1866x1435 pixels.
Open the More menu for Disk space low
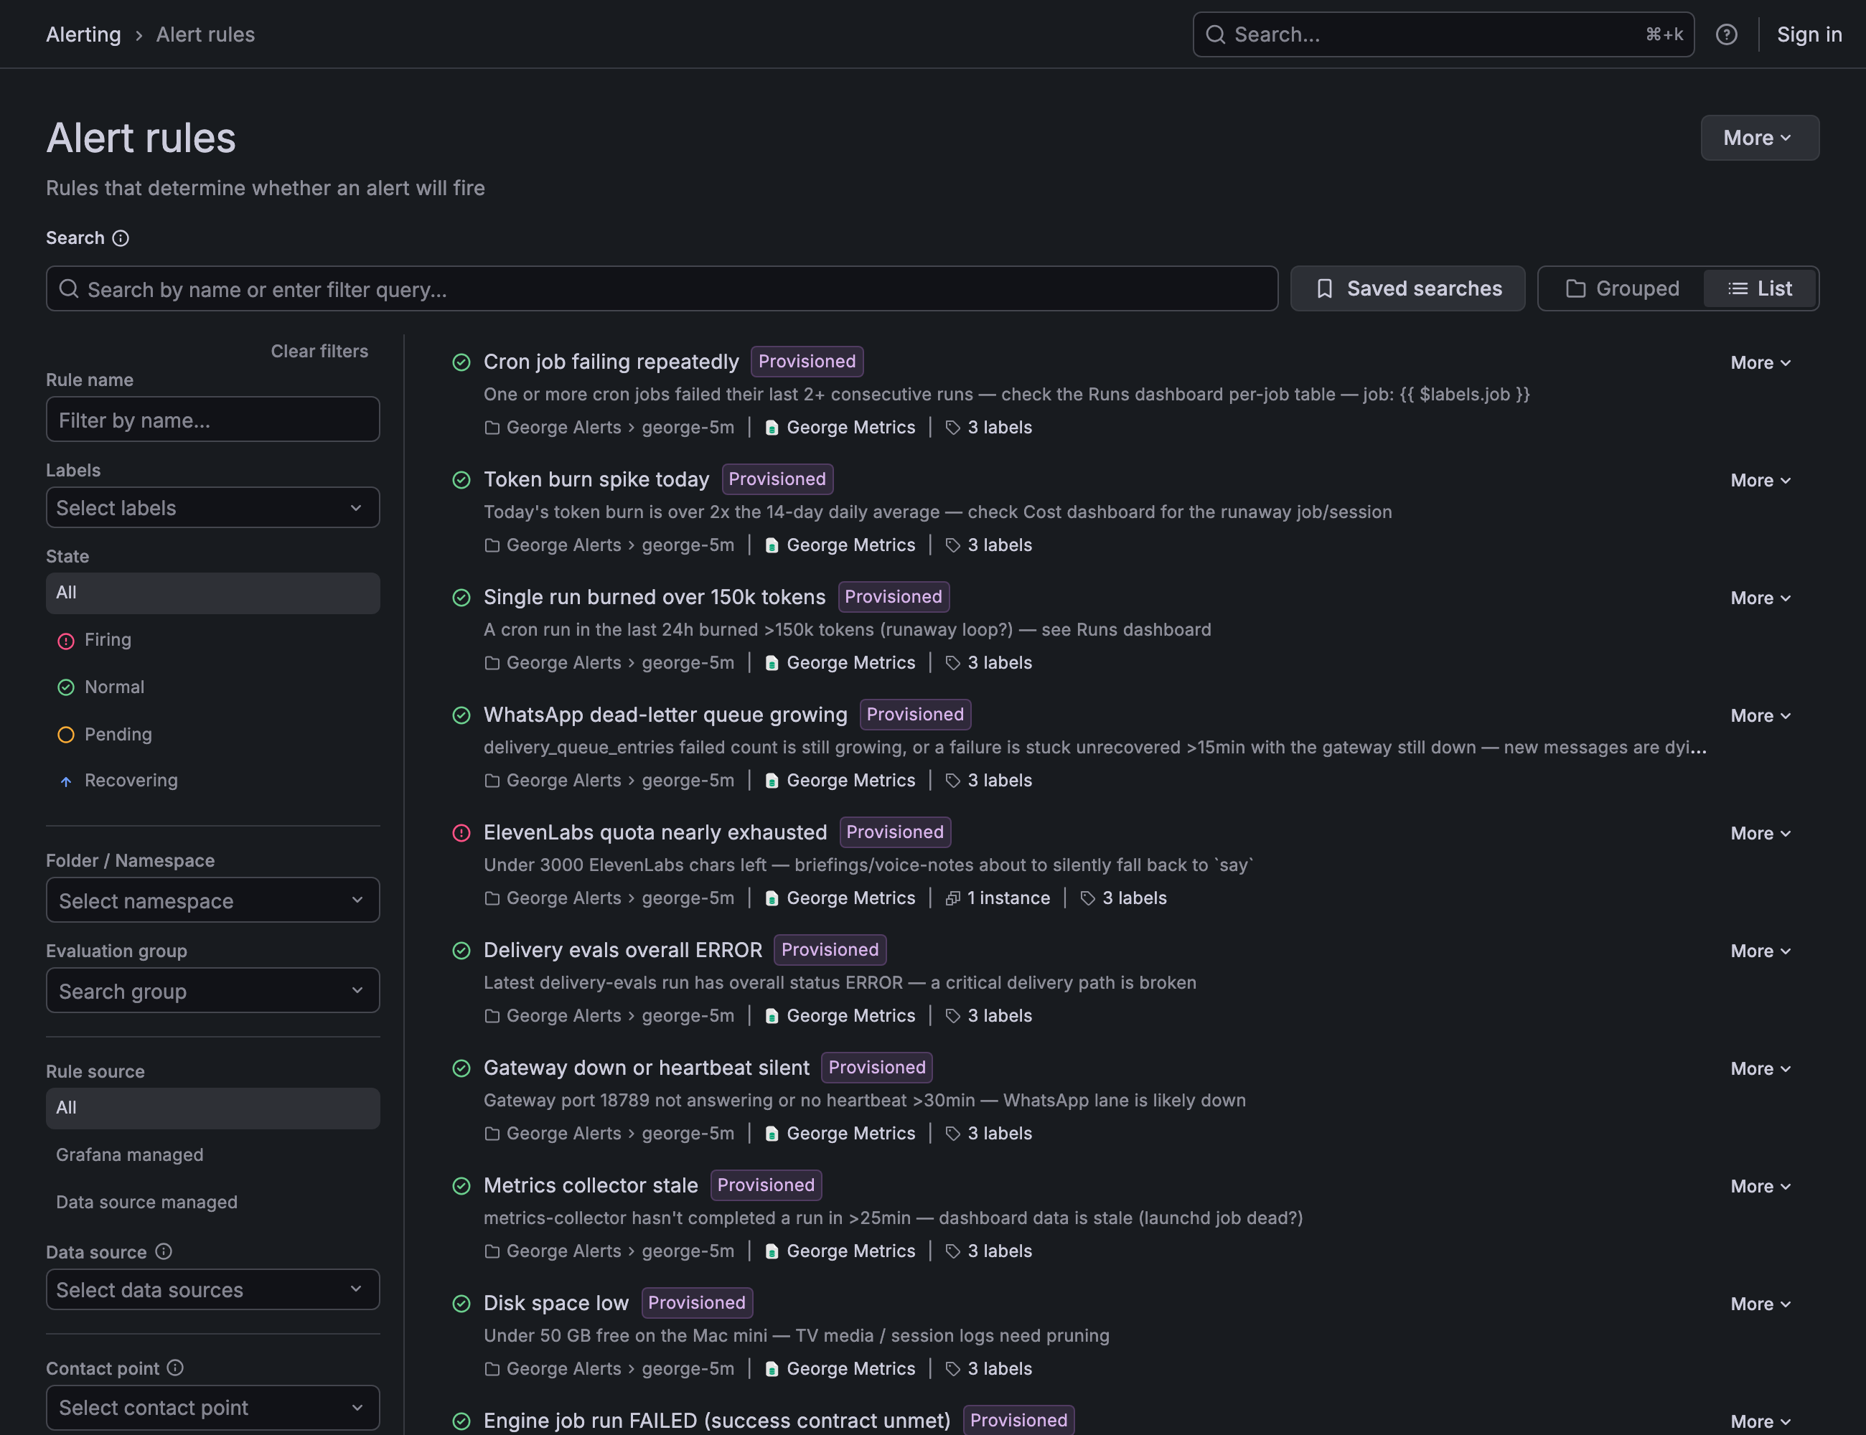click(x=1760, y=1304)
